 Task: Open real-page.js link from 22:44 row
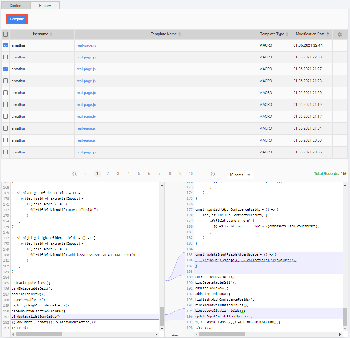pos(86,45)
